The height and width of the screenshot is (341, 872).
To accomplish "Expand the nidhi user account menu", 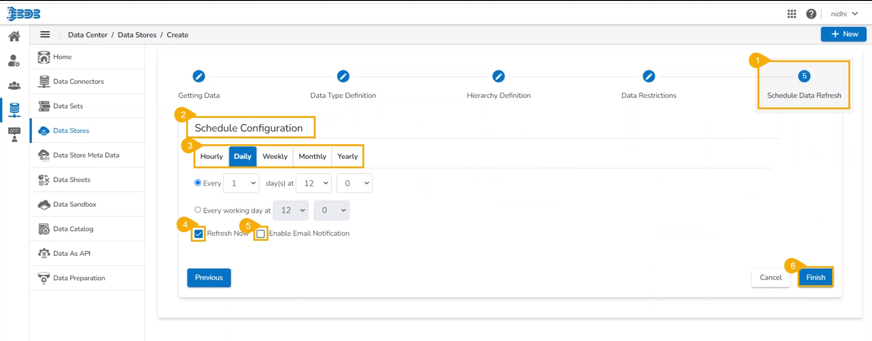I will (844, 14).
